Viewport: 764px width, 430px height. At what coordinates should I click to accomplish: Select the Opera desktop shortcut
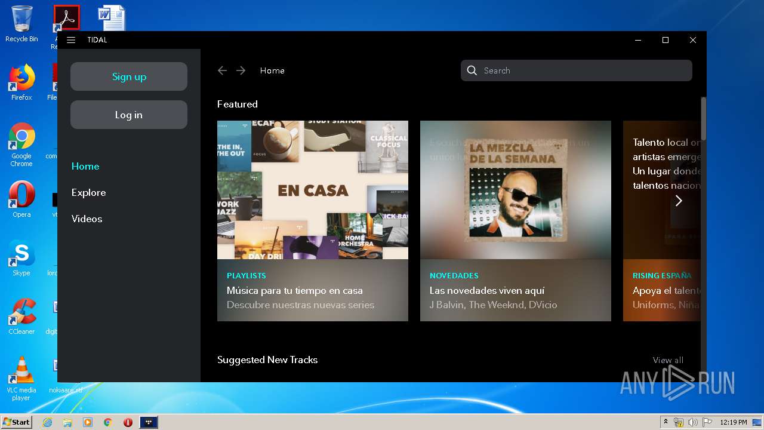(x=21, y=199)
